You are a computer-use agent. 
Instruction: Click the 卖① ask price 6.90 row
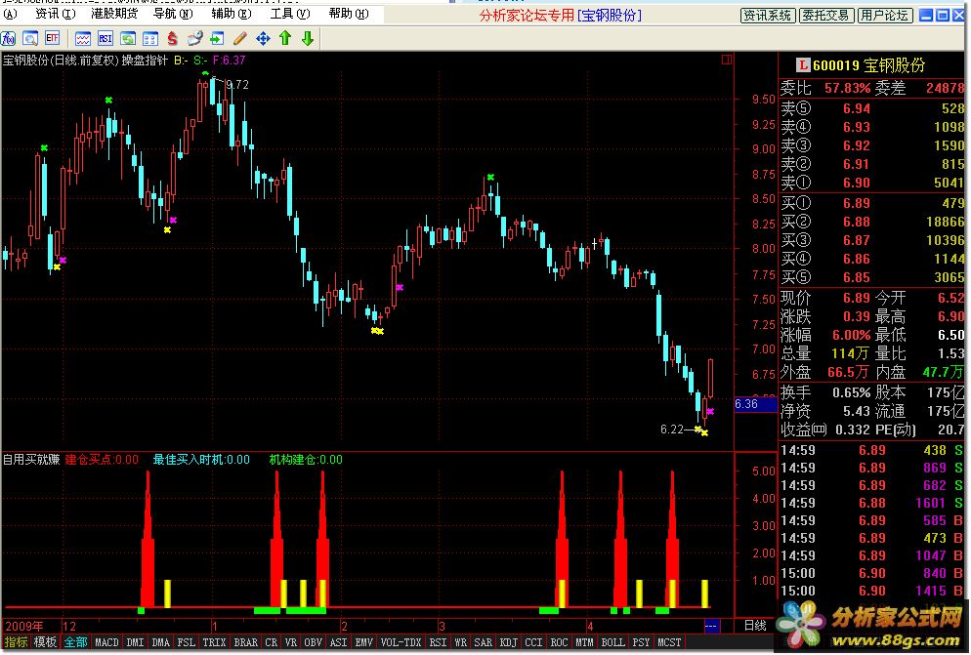tap(872, 183)
